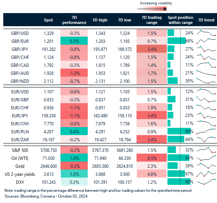Click the EUR/GBP 31% position percentage
Image resolution: width=217 pixels, height=203 pixels.
click(x=189, y=100)
